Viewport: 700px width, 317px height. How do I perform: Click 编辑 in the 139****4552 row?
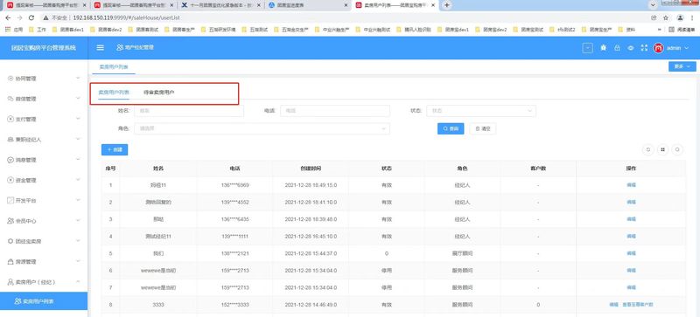click(x=631, y=202)
